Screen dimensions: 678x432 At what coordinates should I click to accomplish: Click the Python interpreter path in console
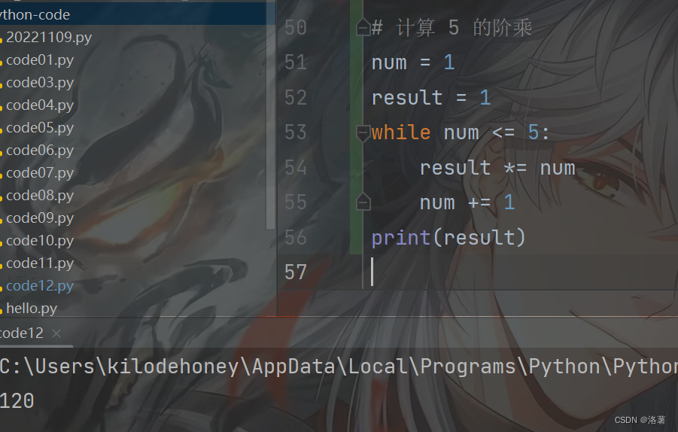pyautogui.click(x=339, y=367)
